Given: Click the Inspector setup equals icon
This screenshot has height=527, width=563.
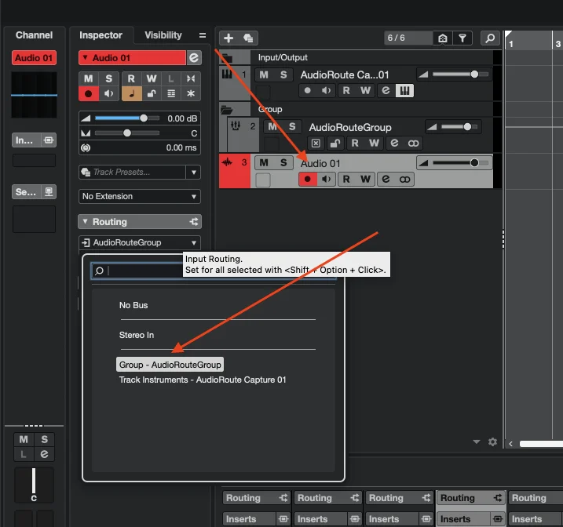Looking at the screenshot, I should (x=203, y=35).
